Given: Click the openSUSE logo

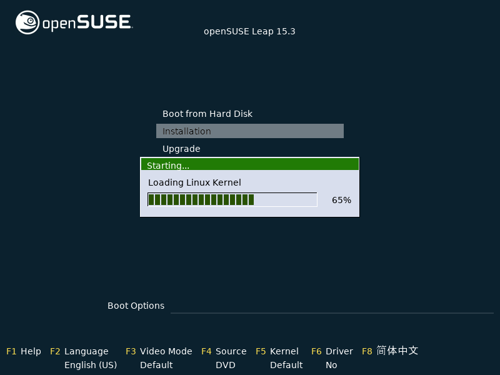Looking at the screenshot, I should (74, 22).
